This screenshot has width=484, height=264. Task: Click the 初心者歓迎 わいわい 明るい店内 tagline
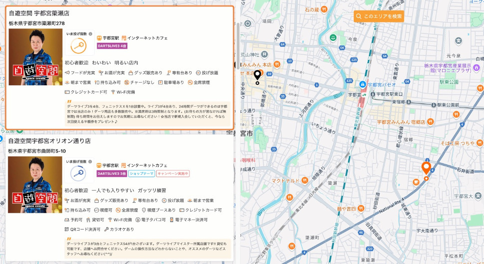[x=101, y=63]
